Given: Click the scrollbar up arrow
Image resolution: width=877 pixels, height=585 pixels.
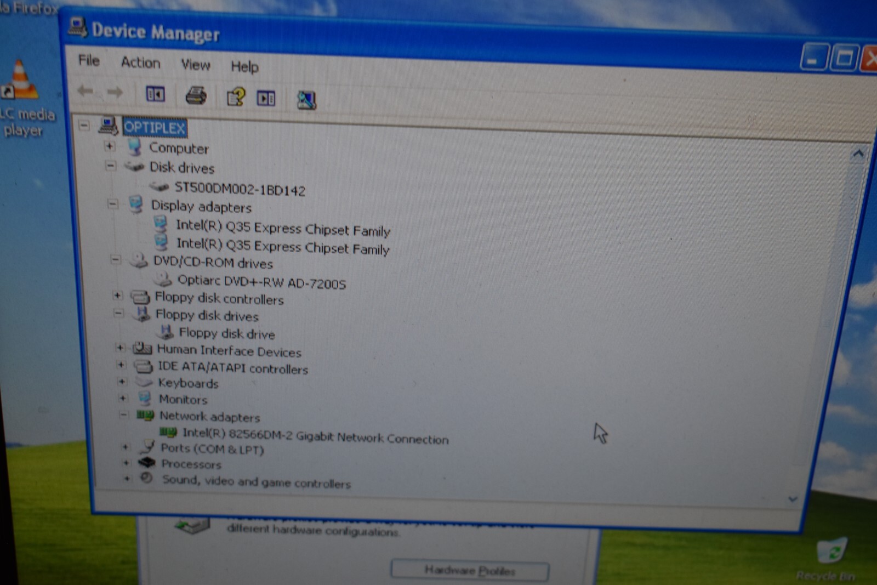Looking at the screenshot, I should (858, 155).
